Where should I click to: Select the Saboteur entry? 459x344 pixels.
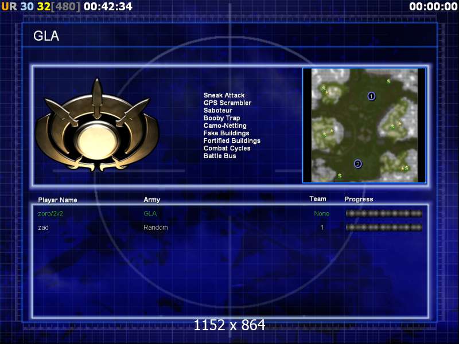point(218,110)
